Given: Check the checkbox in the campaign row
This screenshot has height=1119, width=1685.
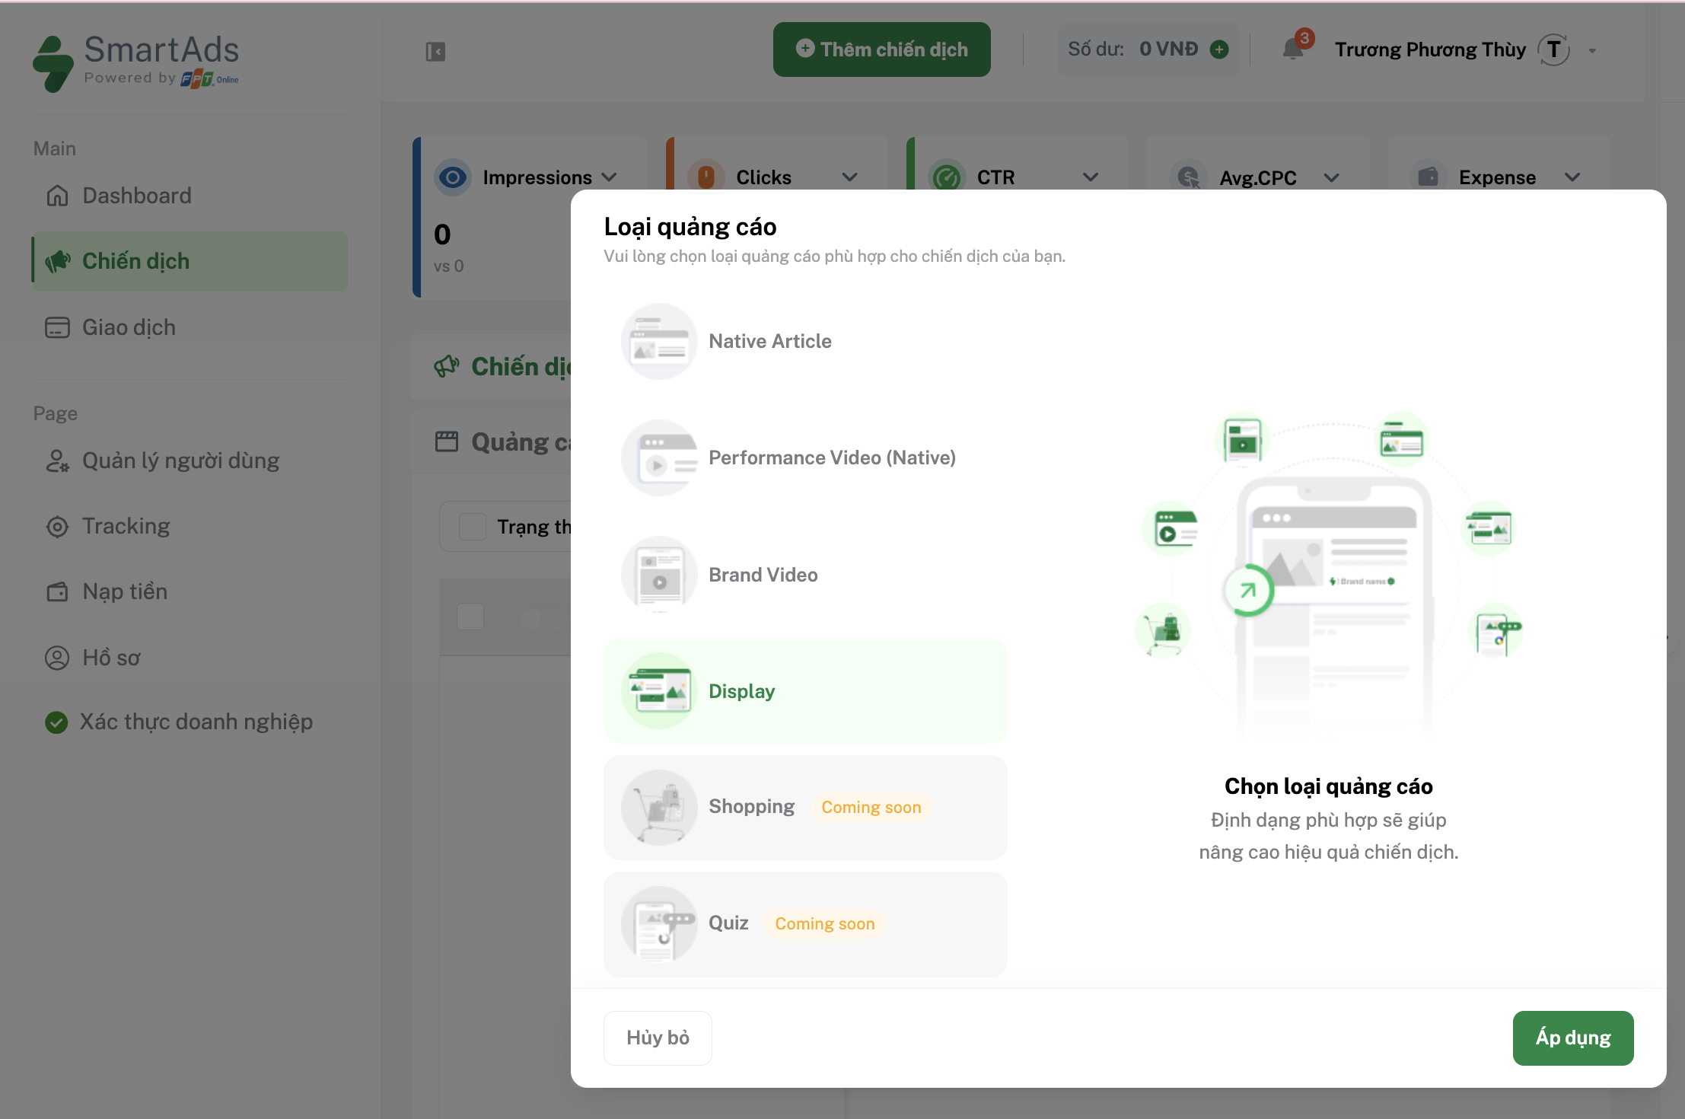Looking at the screenshot, I should tap(470, 617).
